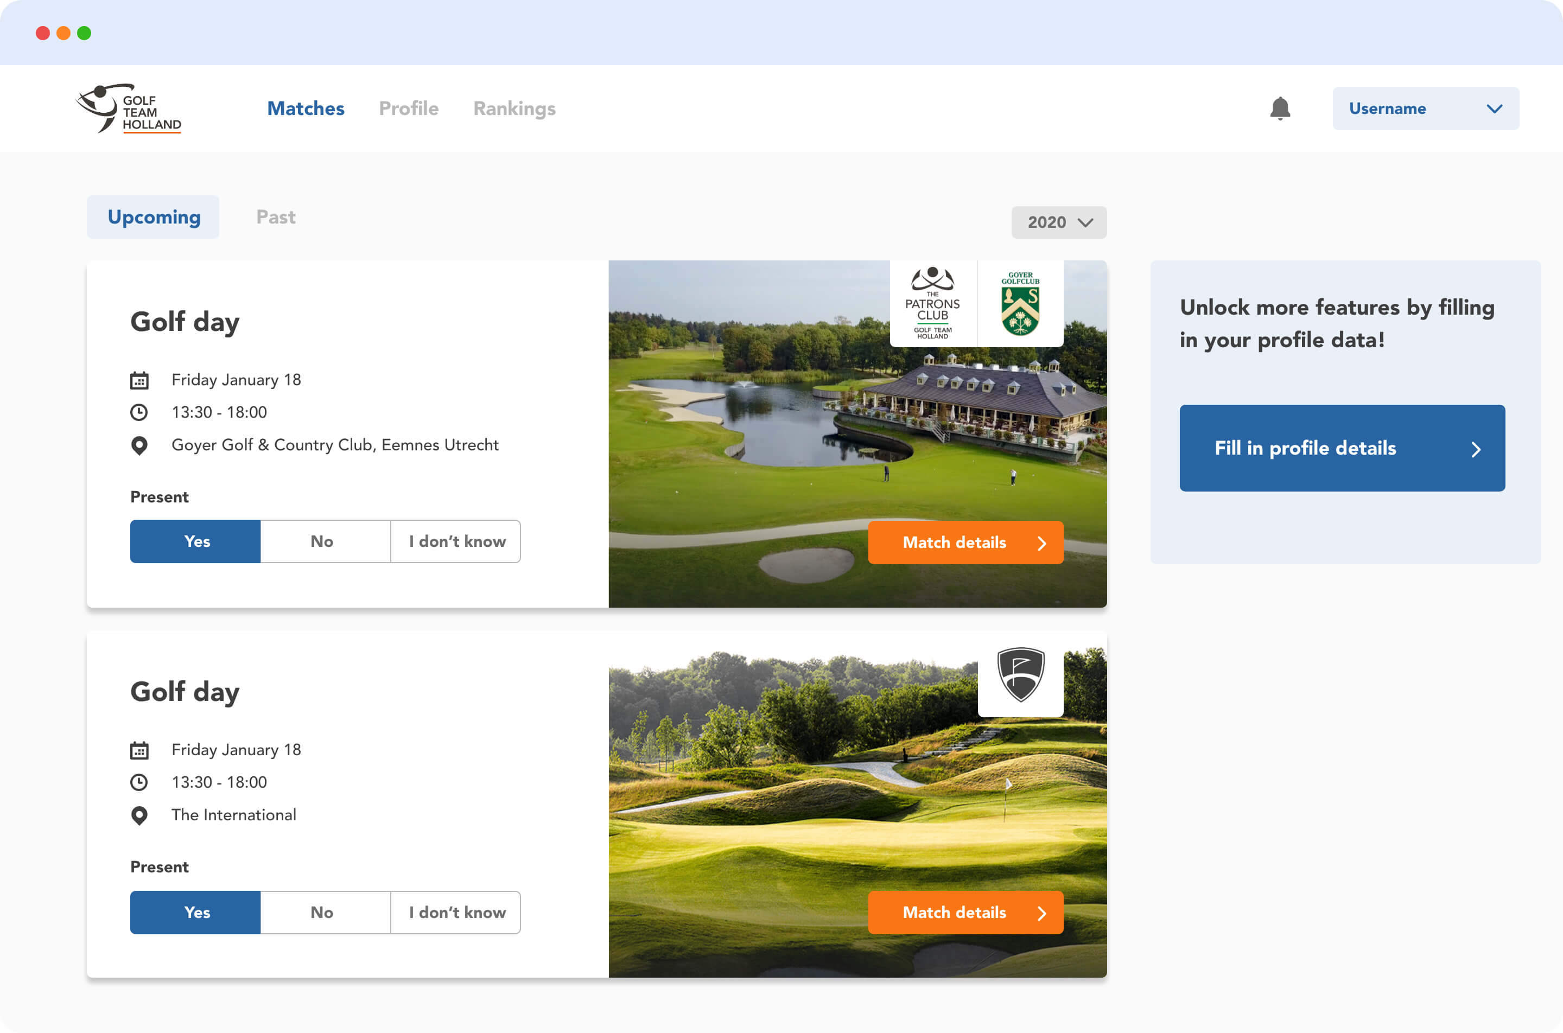Image resolution: width=1563 pixels, height=1033 pixels.
Task: Choose I don't know for The International match
Action: pyautogui.click(x=456, y=913)
